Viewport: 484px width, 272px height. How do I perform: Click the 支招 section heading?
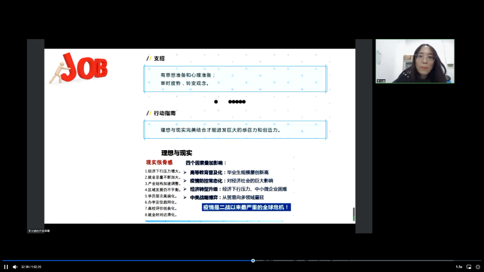[x=159, y=58]
